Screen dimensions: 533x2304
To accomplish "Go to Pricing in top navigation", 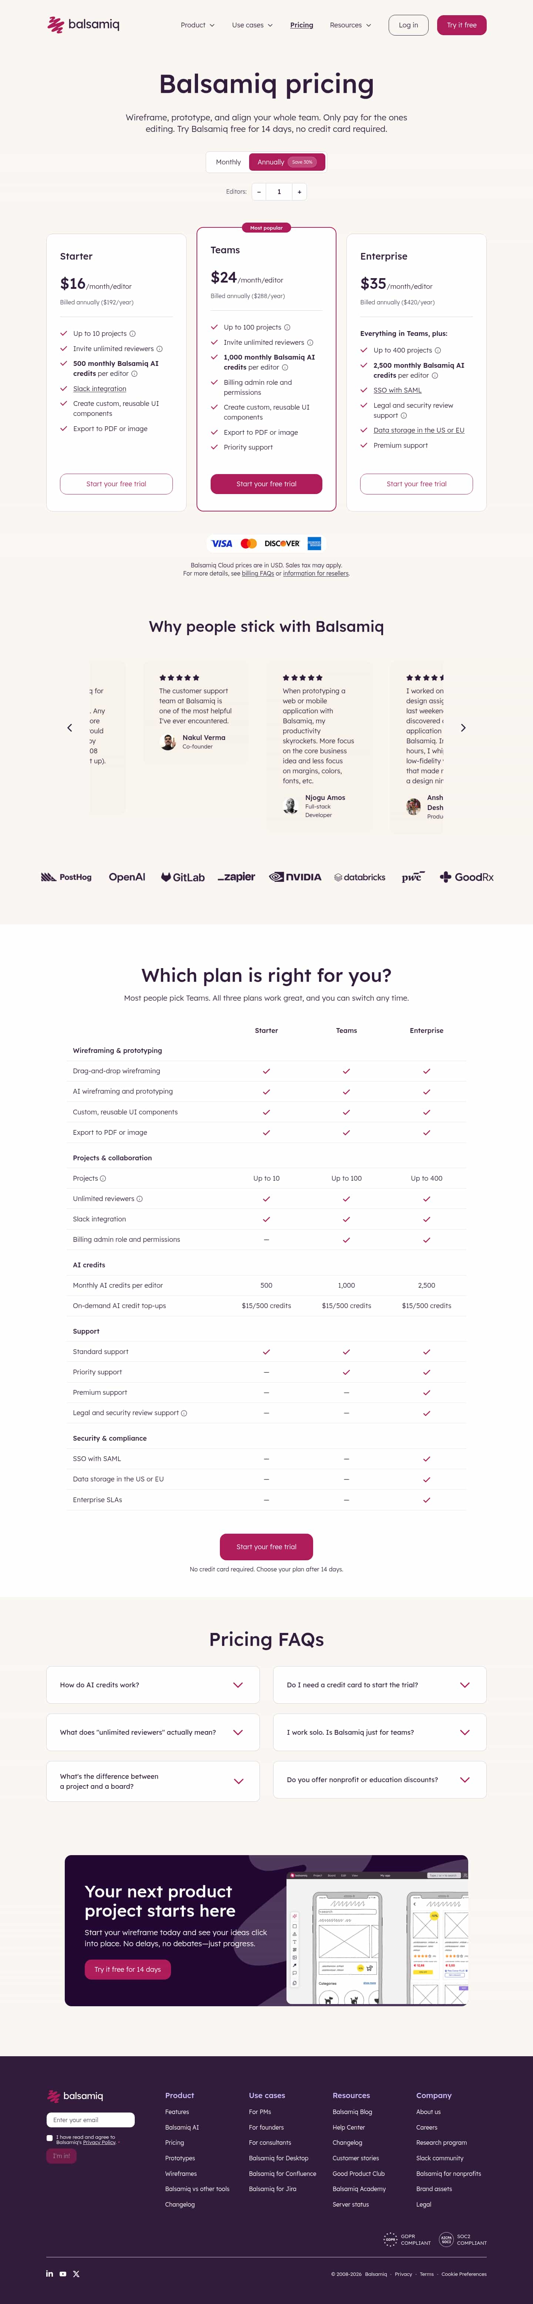I will [x=301, y=25].
